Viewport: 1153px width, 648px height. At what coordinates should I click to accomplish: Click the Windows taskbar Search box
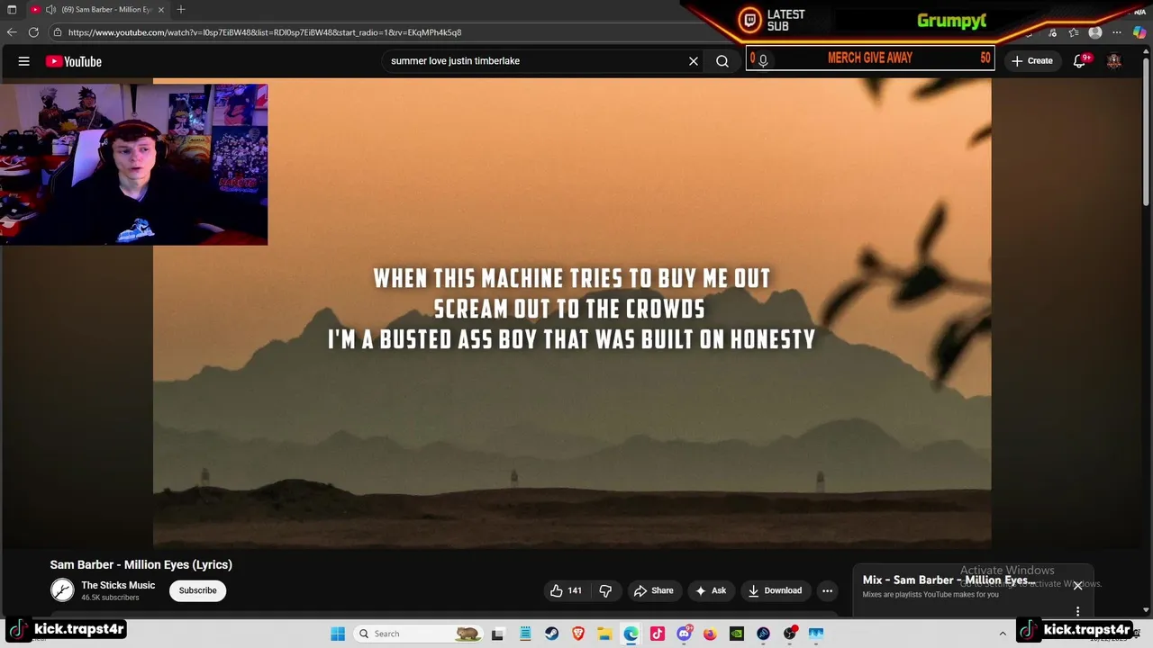coord(417,634)
